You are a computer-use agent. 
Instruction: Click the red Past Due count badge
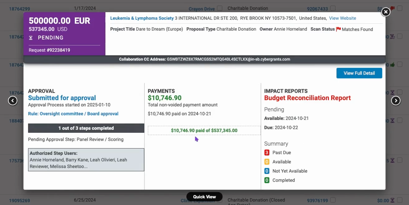coord(267,153)
